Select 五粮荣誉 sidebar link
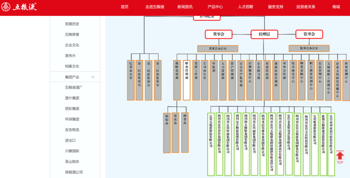This screenshot has height=178, width=350. pyautogui.click(x=72, y=35)
